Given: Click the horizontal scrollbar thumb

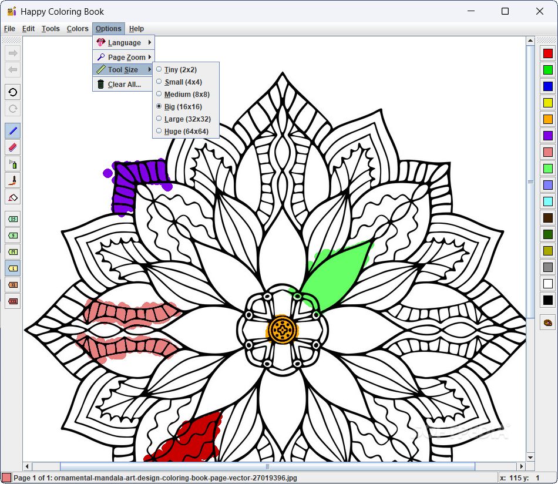Looking at the screenshot, I should pos(267,466).
